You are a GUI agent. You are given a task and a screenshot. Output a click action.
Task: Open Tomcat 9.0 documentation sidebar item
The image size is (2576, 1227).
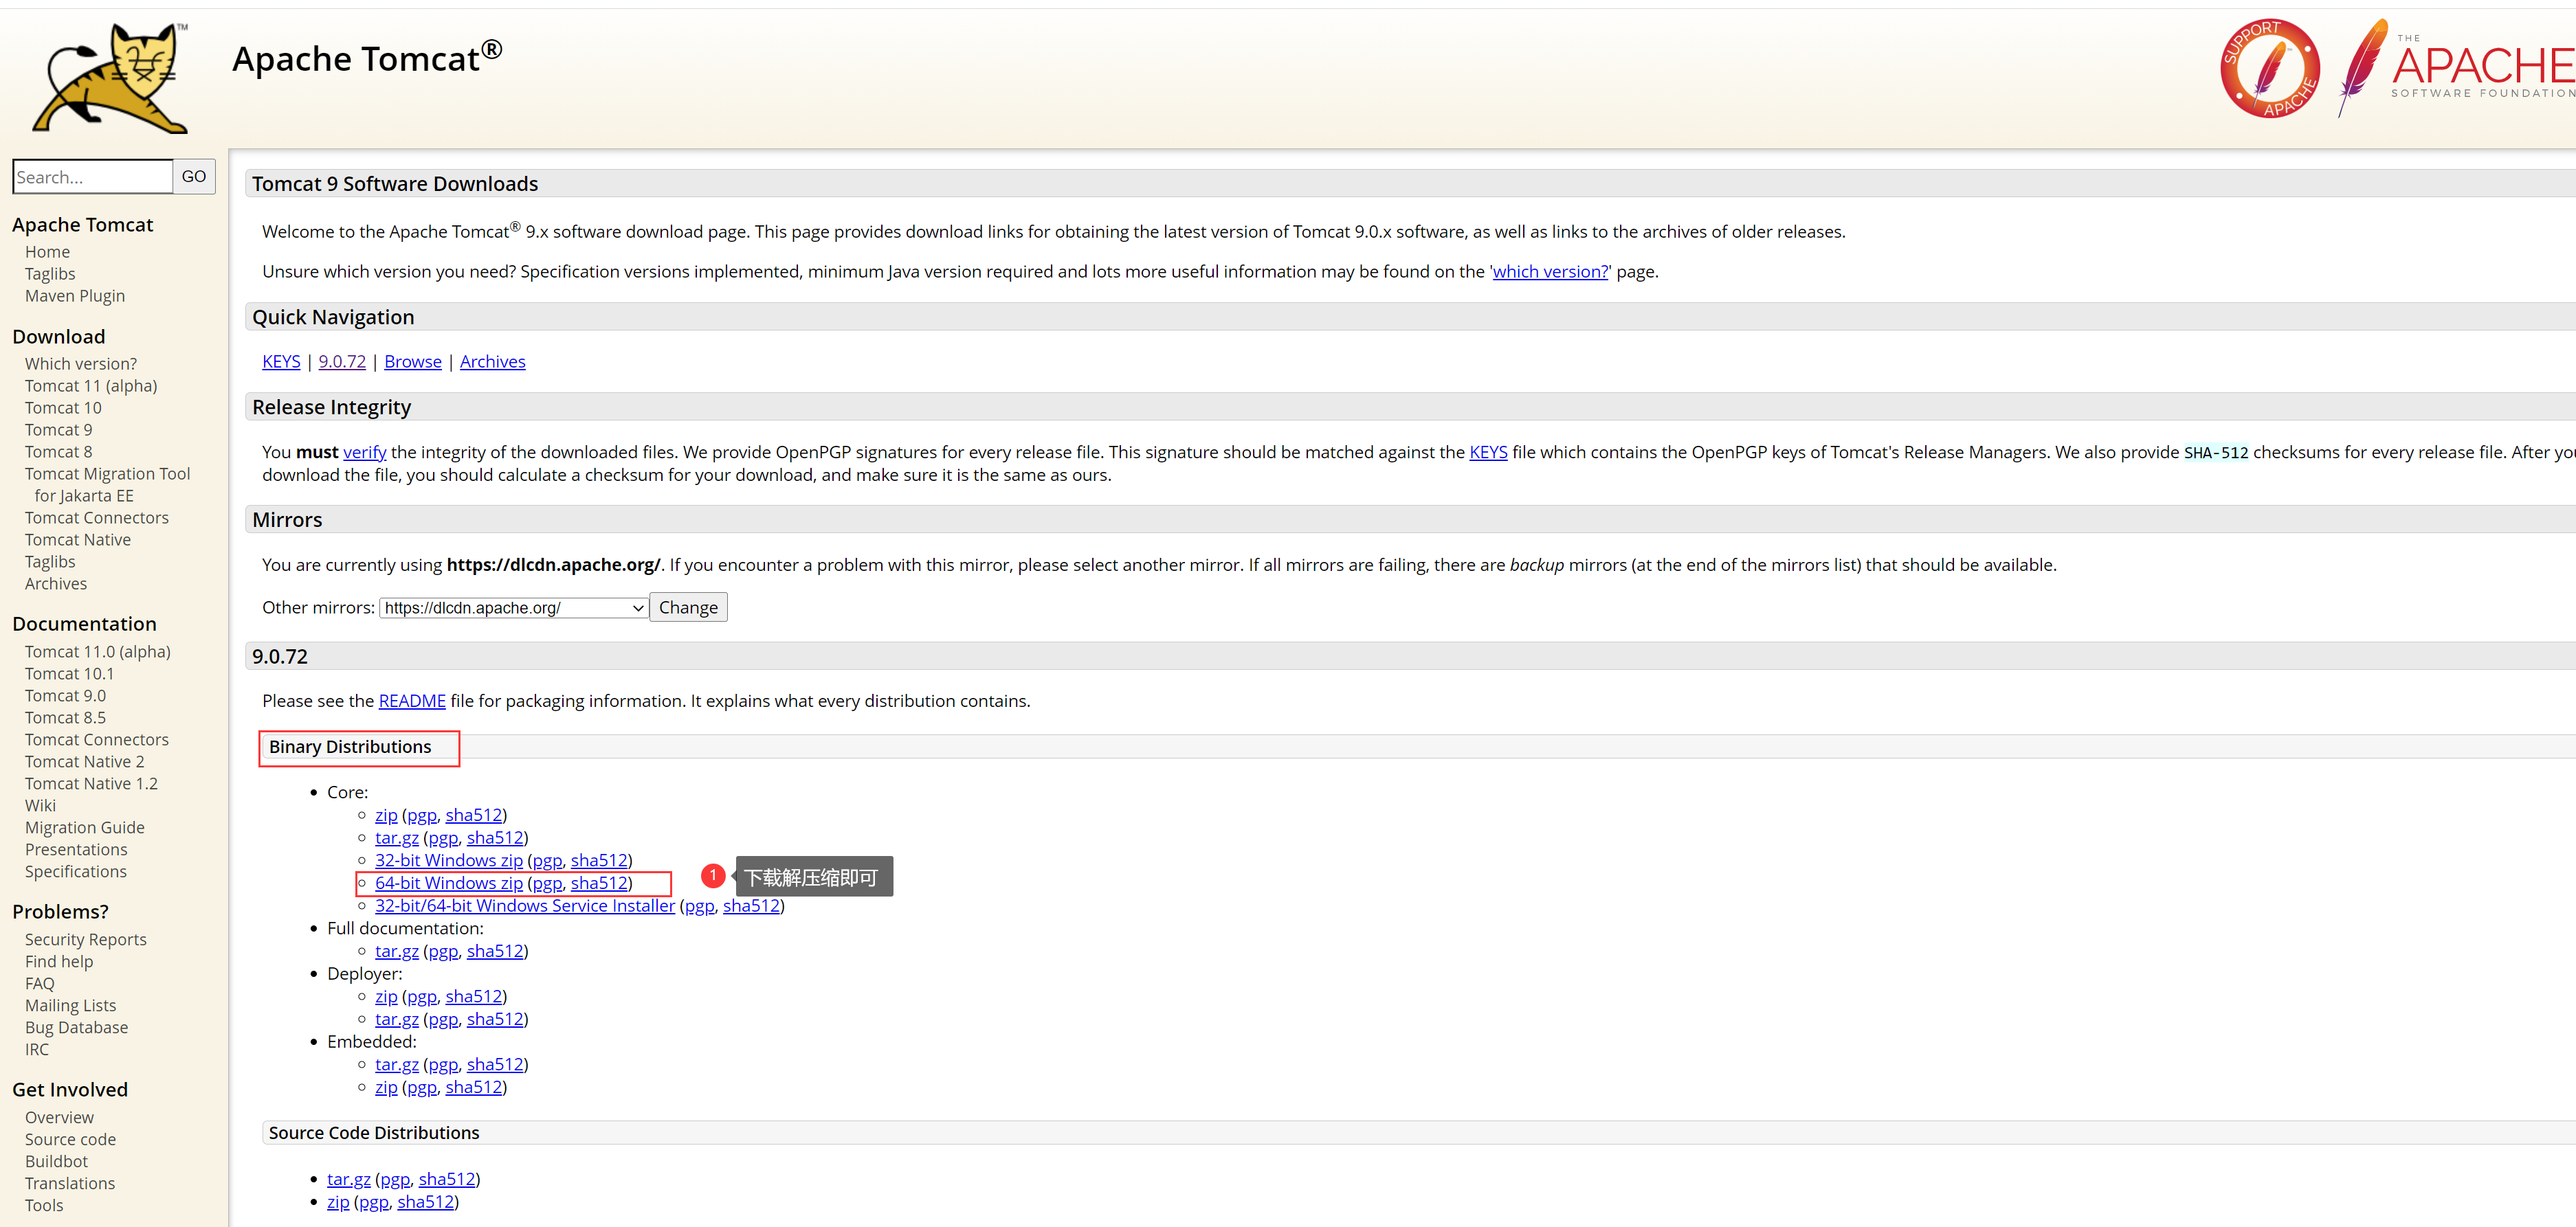(65, 695)
